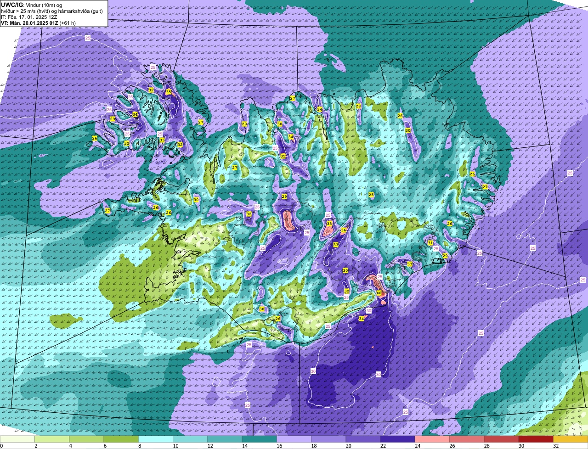Click the init time "IT: Fös. 17. 01. 2025 12Z"
Screen dimensions: 588x449
[29, 17]
